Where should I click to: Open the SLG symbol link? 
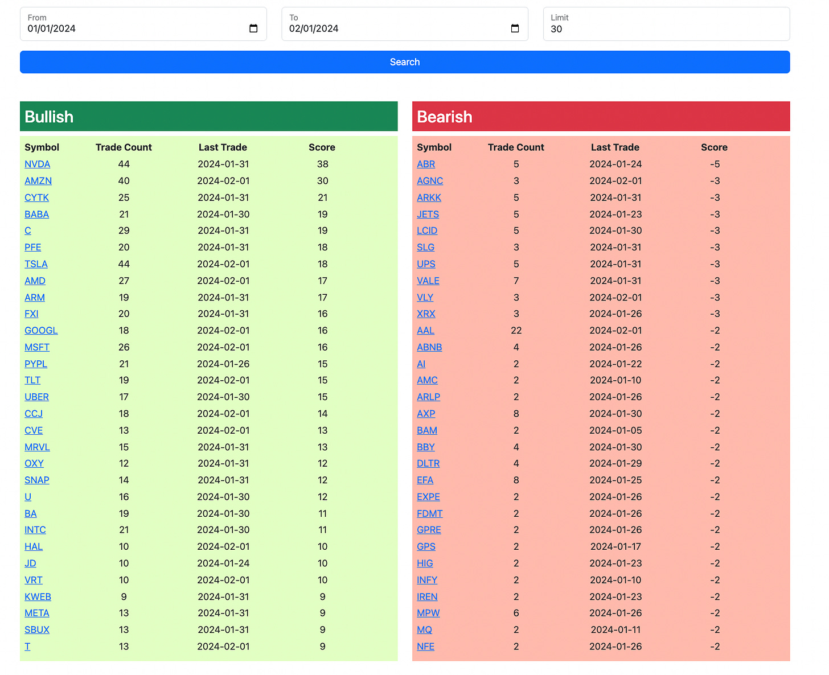pyautogui.click(x=425, y=247)
